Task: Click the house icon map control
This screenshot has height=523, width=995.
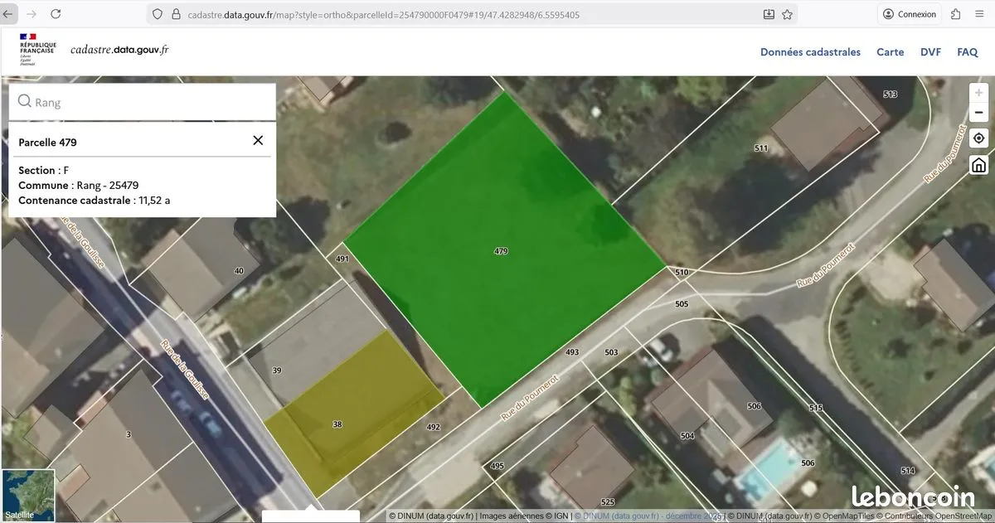Action: pos(978,164)
